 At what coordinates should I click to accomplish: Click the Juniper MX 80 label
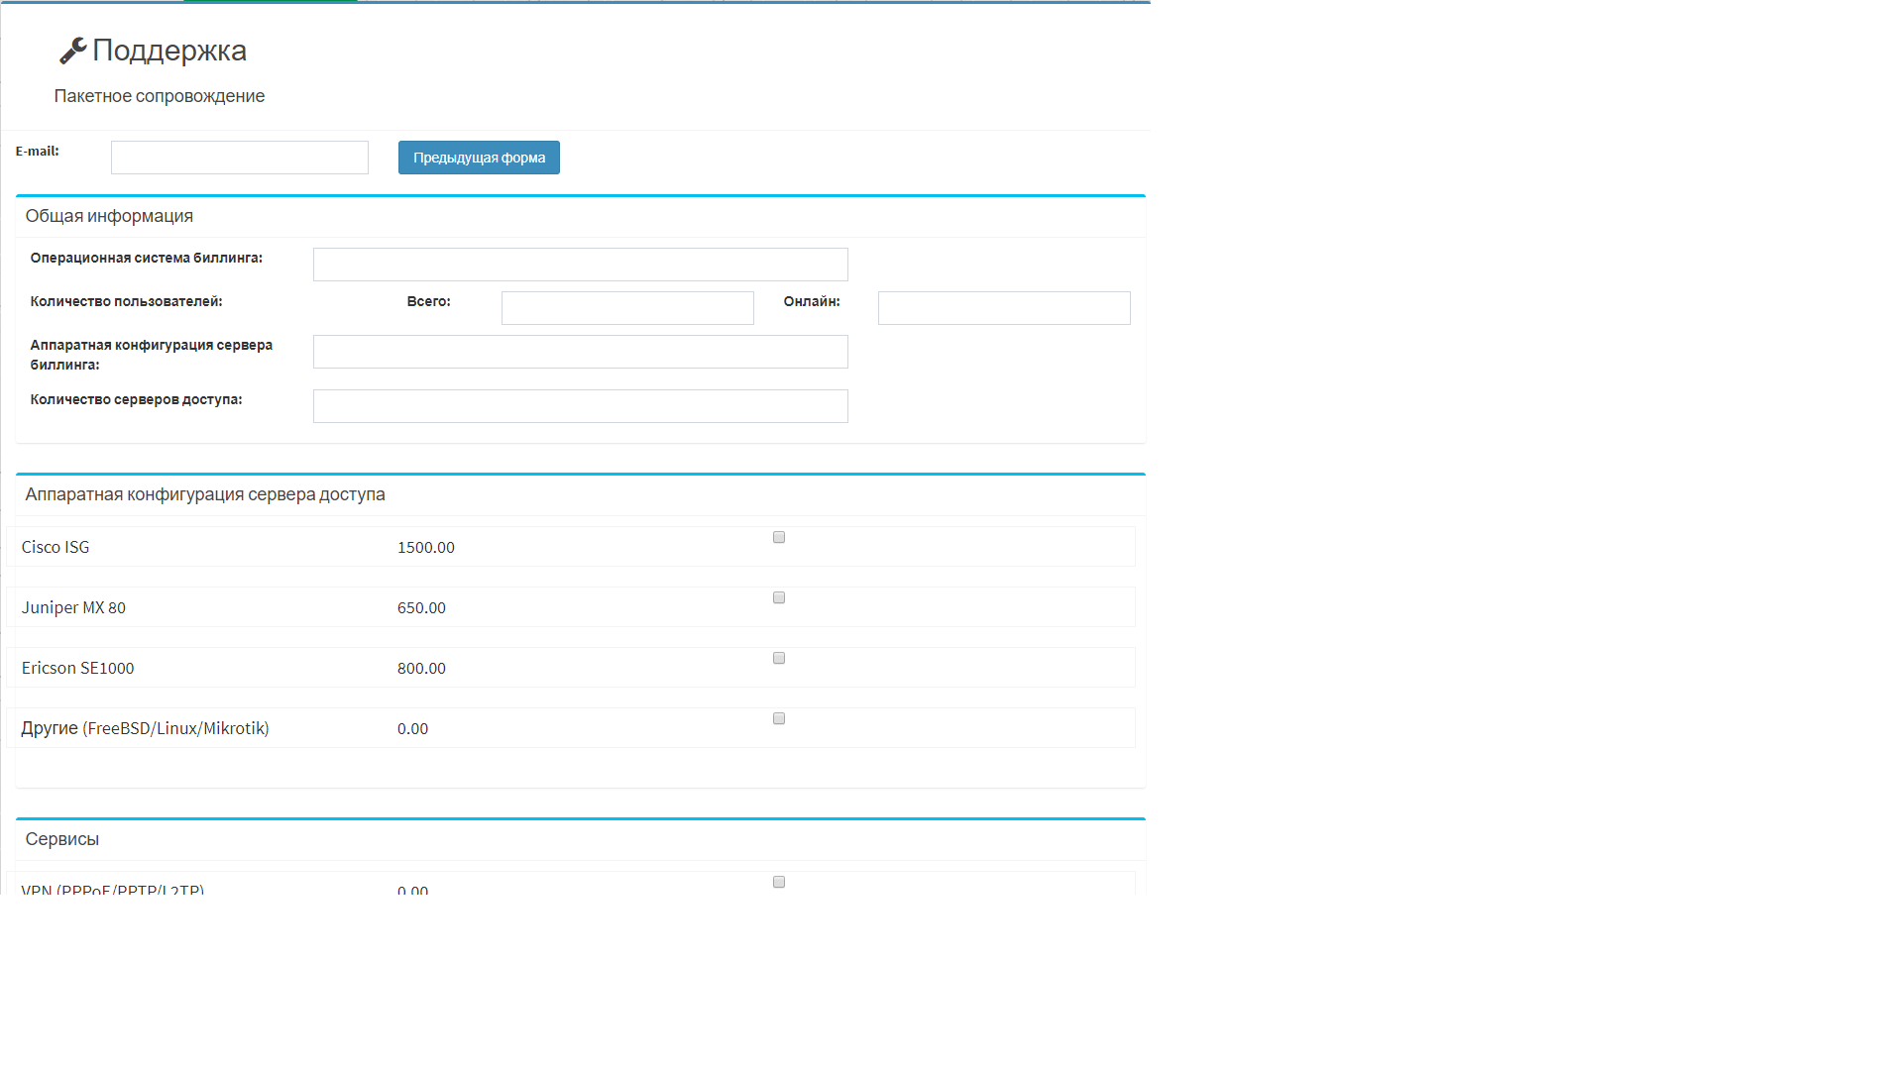pos(73,607)
